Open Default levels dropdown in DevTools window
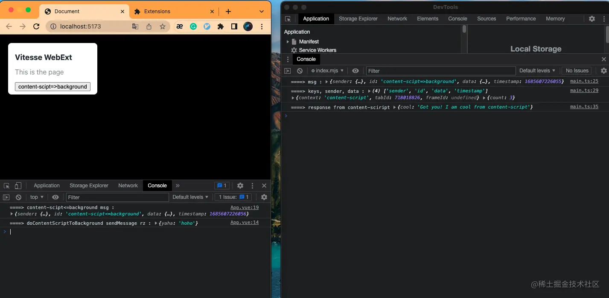The height and width of the screenshot is (298, 609). click(537, 71)
